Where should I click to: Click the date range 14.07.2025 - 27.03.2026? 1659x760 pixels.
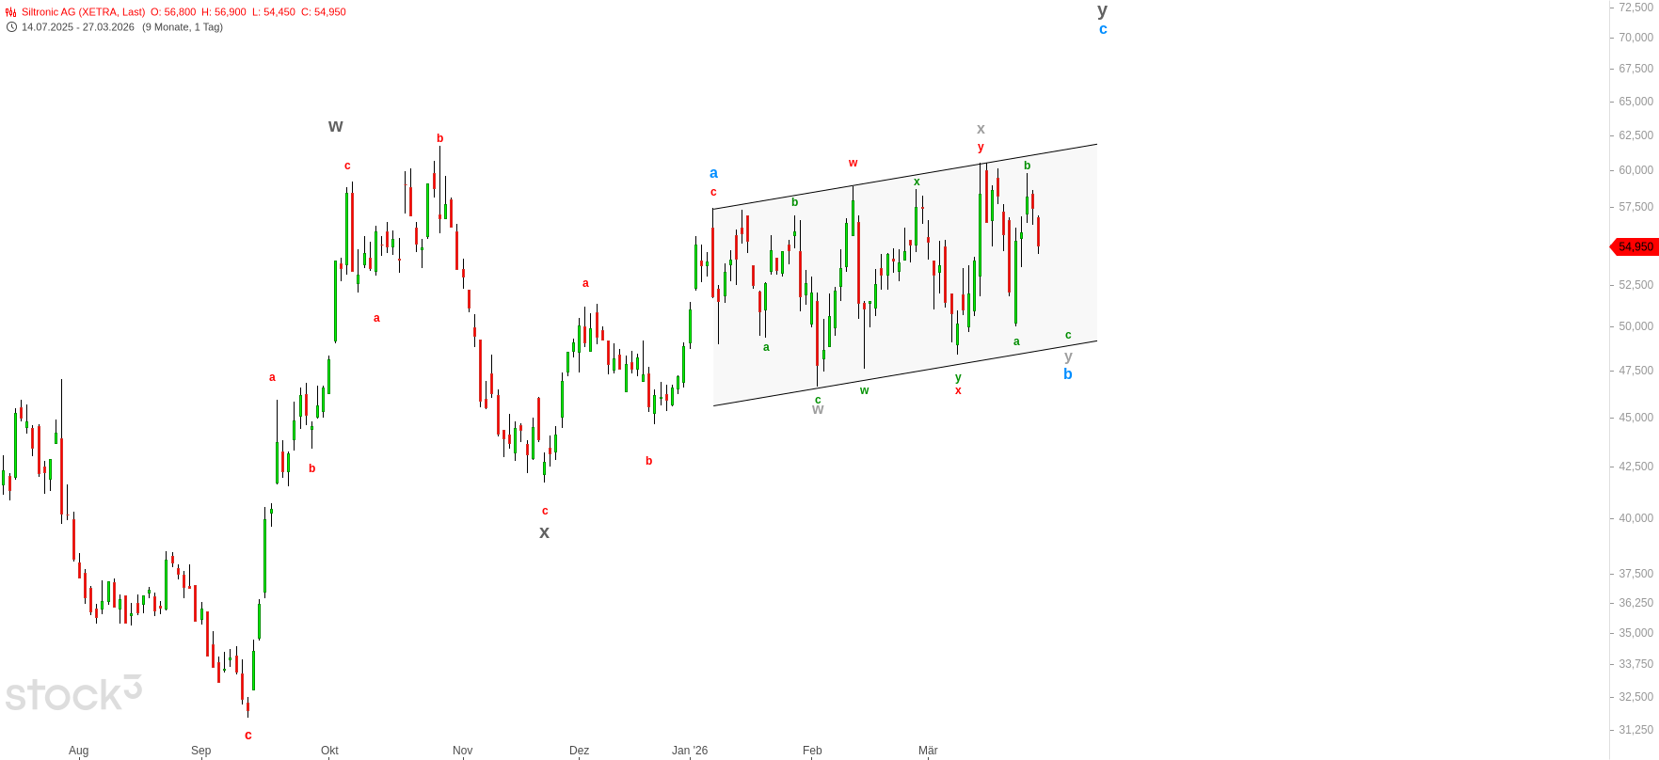(x=78, y=27)
